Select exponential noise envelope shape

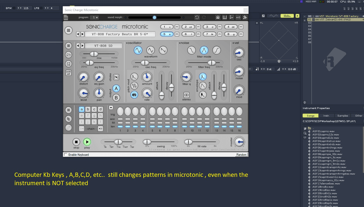[x=203, y=77]
